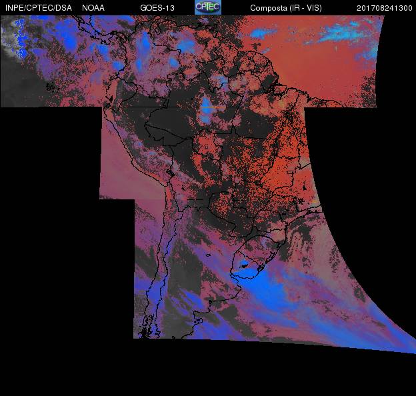Select the Composta (IR - VIS) title

pos(286,8)
